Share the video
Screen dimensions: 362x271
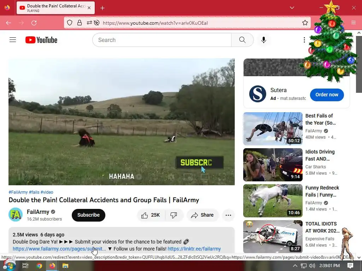(x=203, y=215)
